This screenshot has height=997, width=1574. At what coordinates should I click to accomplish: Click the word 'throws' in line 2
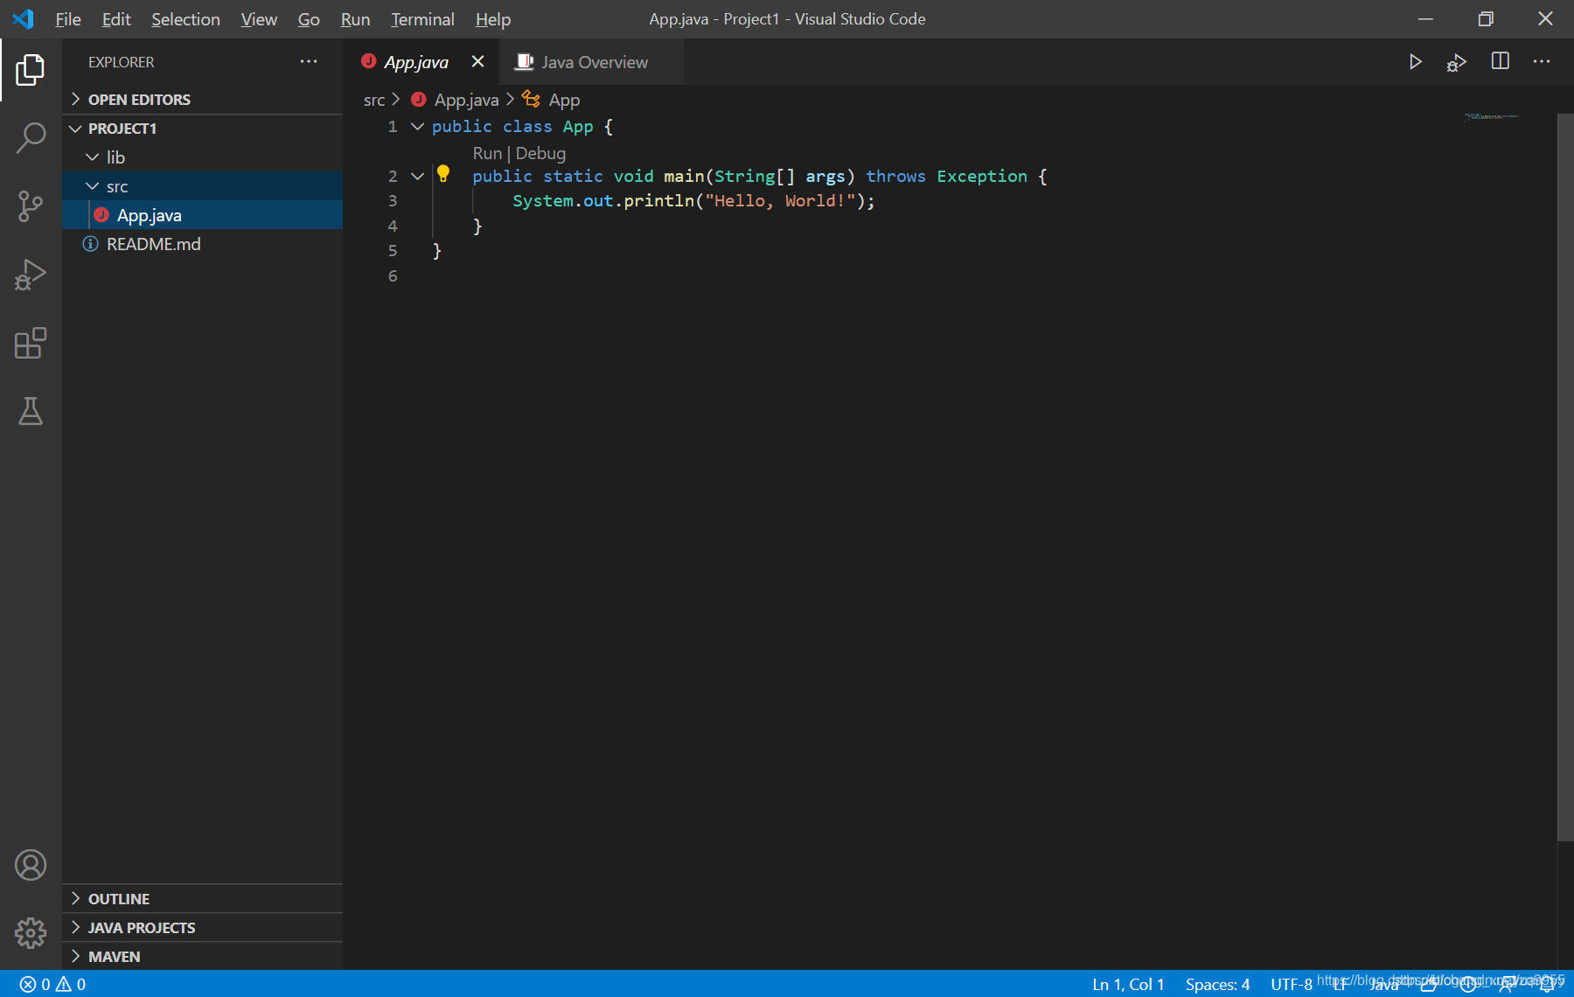click(895, 177)
